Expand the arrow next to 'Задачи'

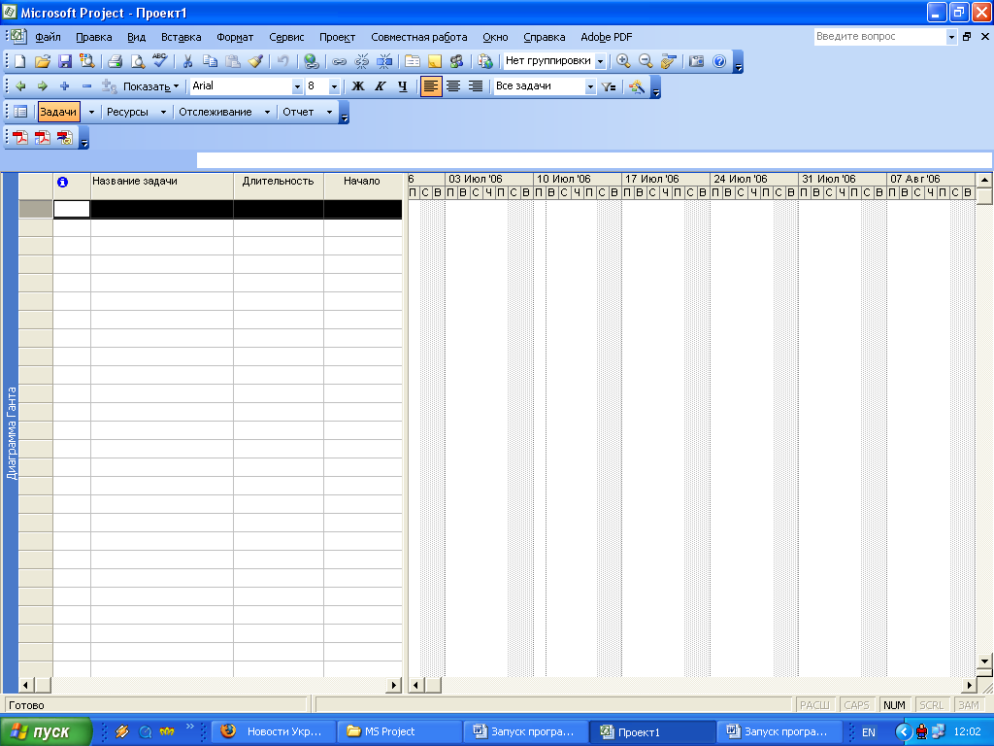(91, 112)
